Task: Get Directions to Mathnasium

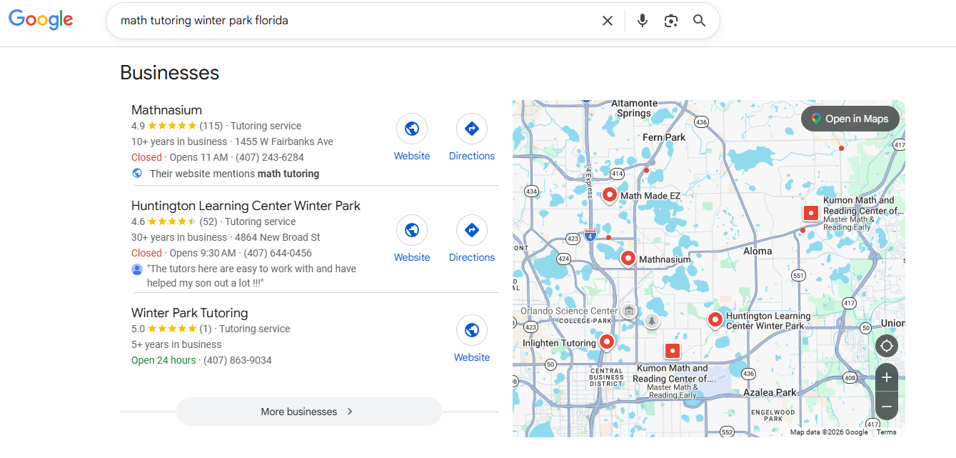Action: point(471,129)
